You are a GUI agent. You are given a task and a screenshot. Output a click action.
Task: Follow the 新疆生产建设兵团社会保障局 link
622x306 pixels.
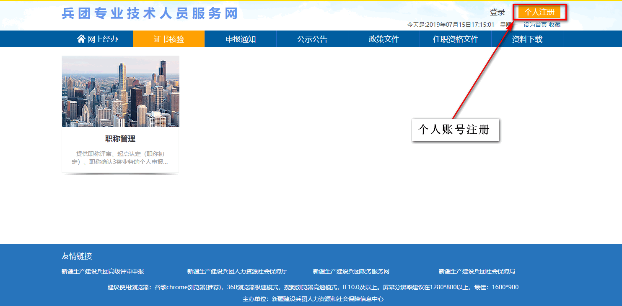tap(477, 271)
